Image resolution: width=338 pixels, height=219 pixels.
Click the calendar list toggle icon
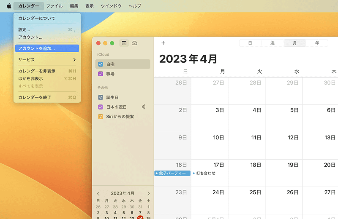click(x=124, y=43)
